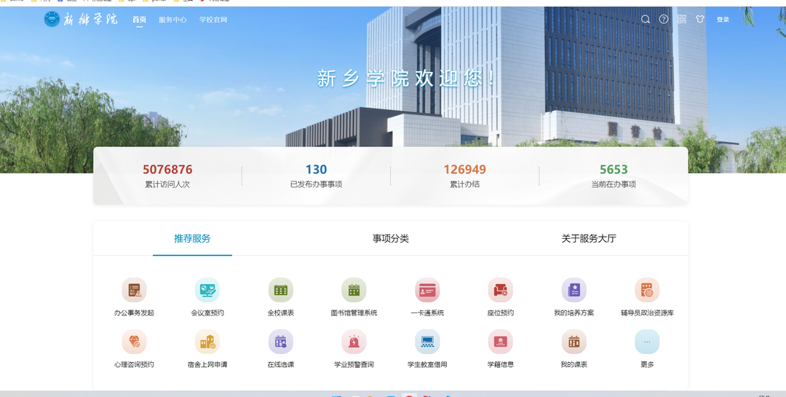Open the 学业预警查询 service icon

tap(354, 342)
